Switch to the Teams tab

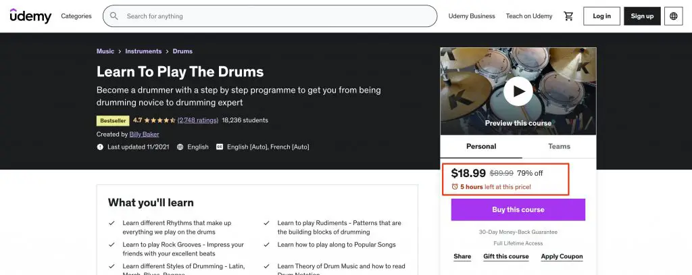[x=559, y=147]
